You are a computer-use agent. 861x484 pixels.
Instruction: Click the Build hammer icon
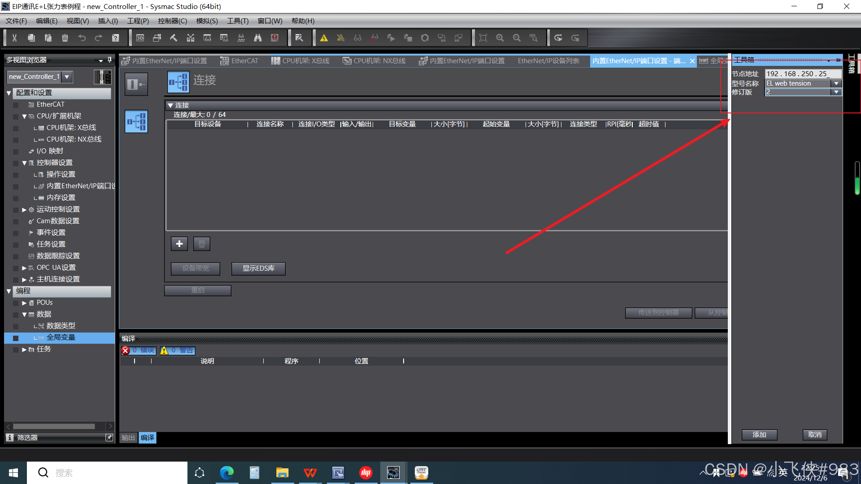[x=174, y=38]
